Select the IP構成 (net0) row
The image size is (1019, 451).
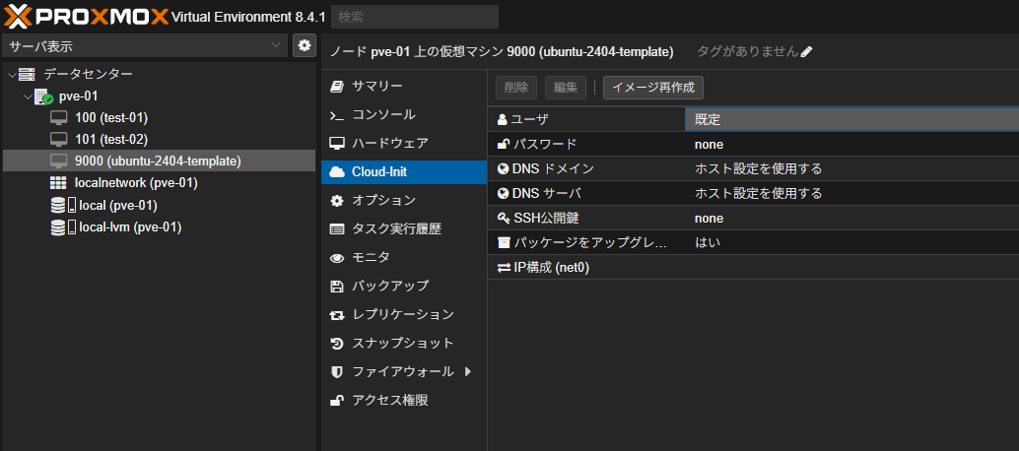pyautogui.click(x=753, y=268)
